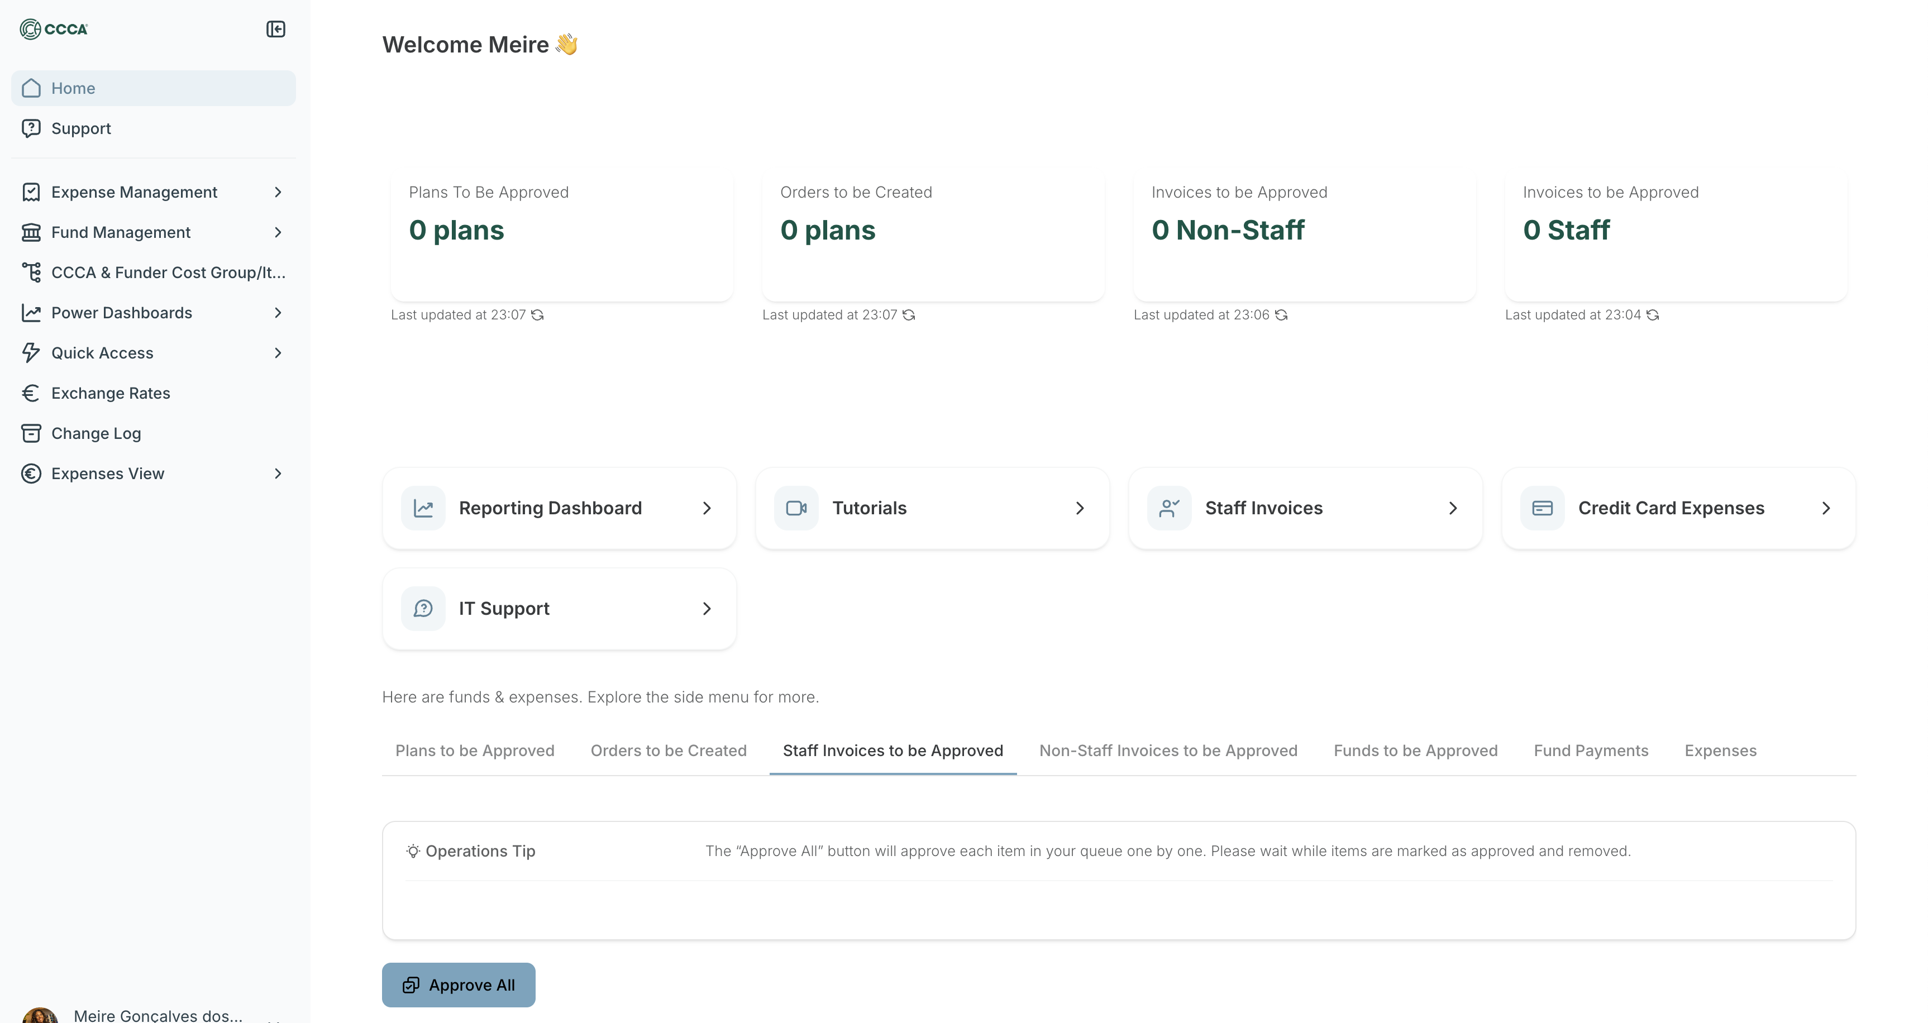Expand the Quick Access submenu

click(278, 353)
